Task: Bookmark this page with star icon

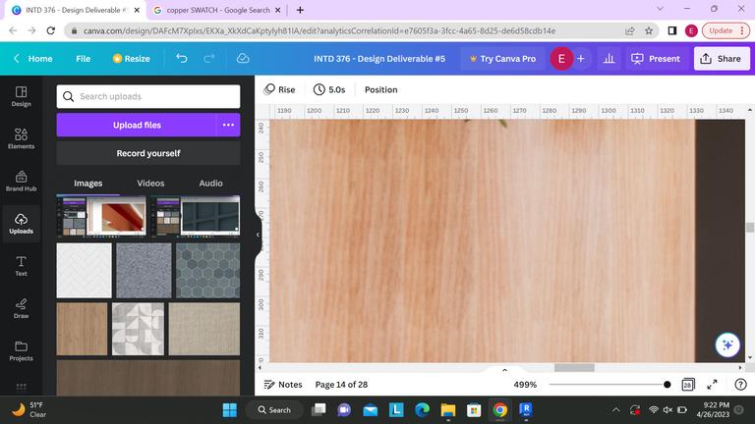Action: [649, 30]
